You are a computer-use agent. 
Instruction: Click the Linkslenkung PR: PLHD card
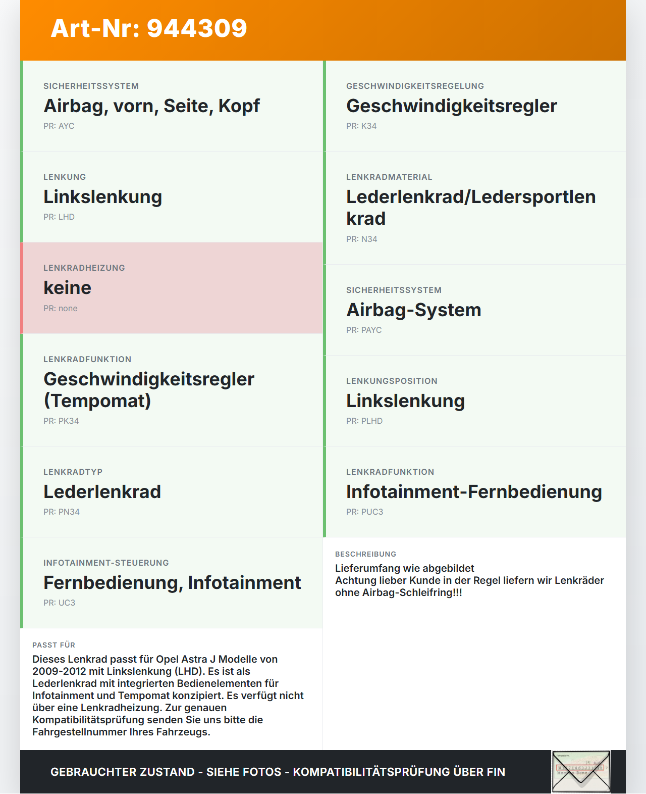(x=474, y=401)
